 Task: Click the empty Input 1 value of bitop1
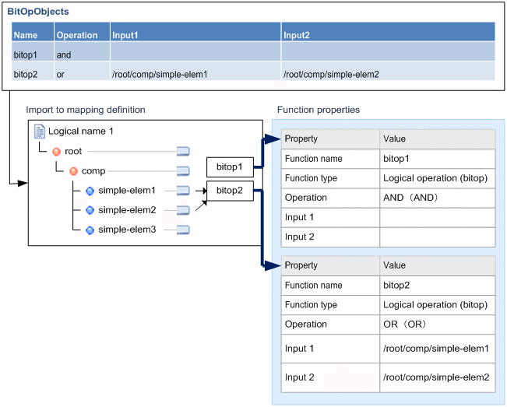point(437,217)
